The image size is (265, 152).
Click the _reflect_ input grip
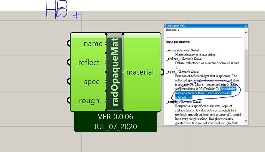[x=69, y=62]
